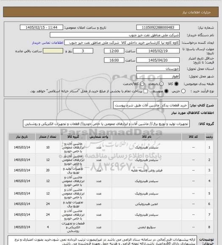Click the کد کالا column header
The height and width of the screenshot is (245, 222).
click(x=193, y=137)
